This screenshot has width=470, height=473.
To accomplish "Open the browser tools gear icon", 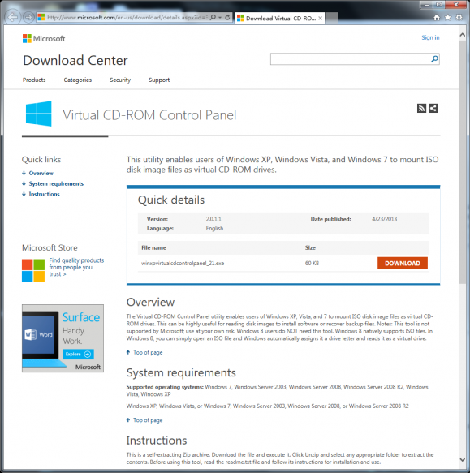I will pyautogui.click(x=459, y=18).
